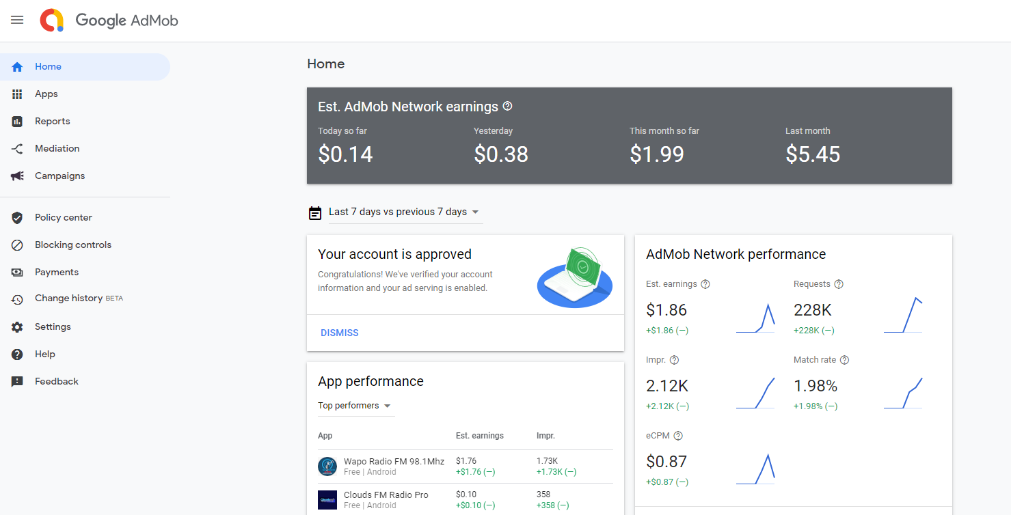Click Last month earnings $5.45

813,154
